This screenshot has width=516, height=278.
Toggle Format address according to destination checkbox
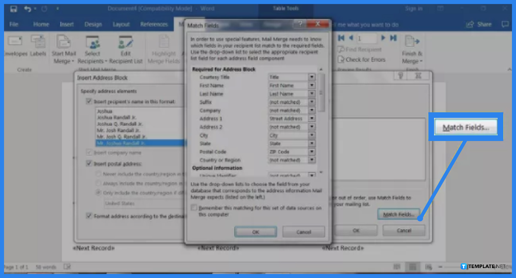point(89,216)
